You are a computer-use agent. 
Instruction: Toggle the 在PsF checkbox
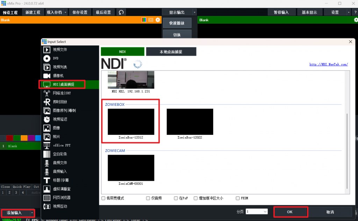(x=176, y=198)
